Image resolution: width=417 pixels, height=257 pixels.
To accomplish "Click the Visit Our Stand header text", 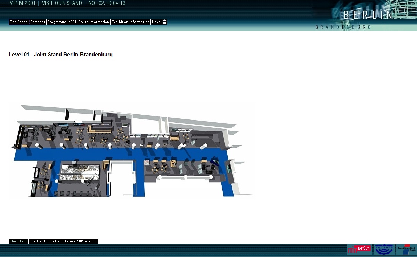I will 62,3.
